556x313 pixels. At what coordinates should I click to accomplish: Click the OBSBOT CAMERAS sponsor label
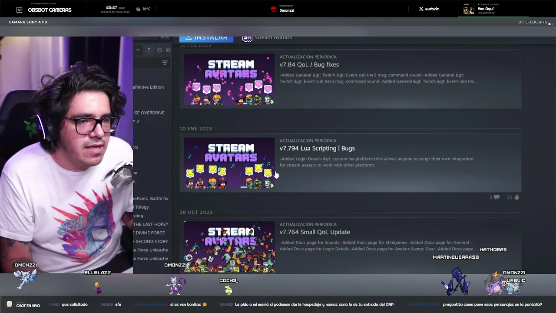[x=50, y=10]
